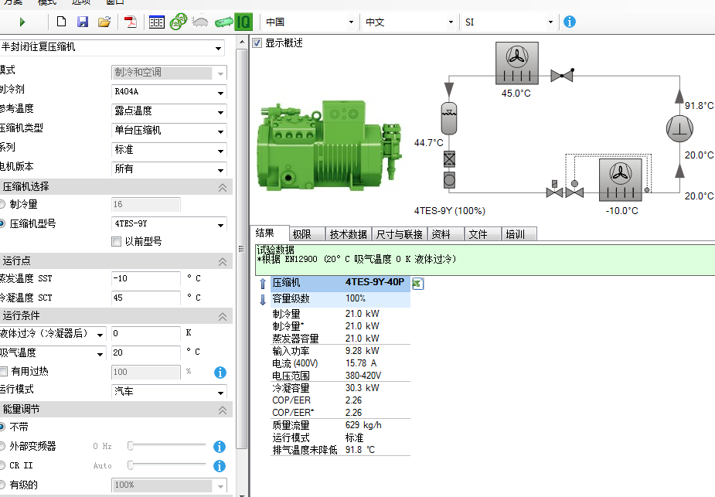Click the info icon for 外部变频器
This screenshot has height=497, width=715.
pyautogui.click(x=220, y=447)
